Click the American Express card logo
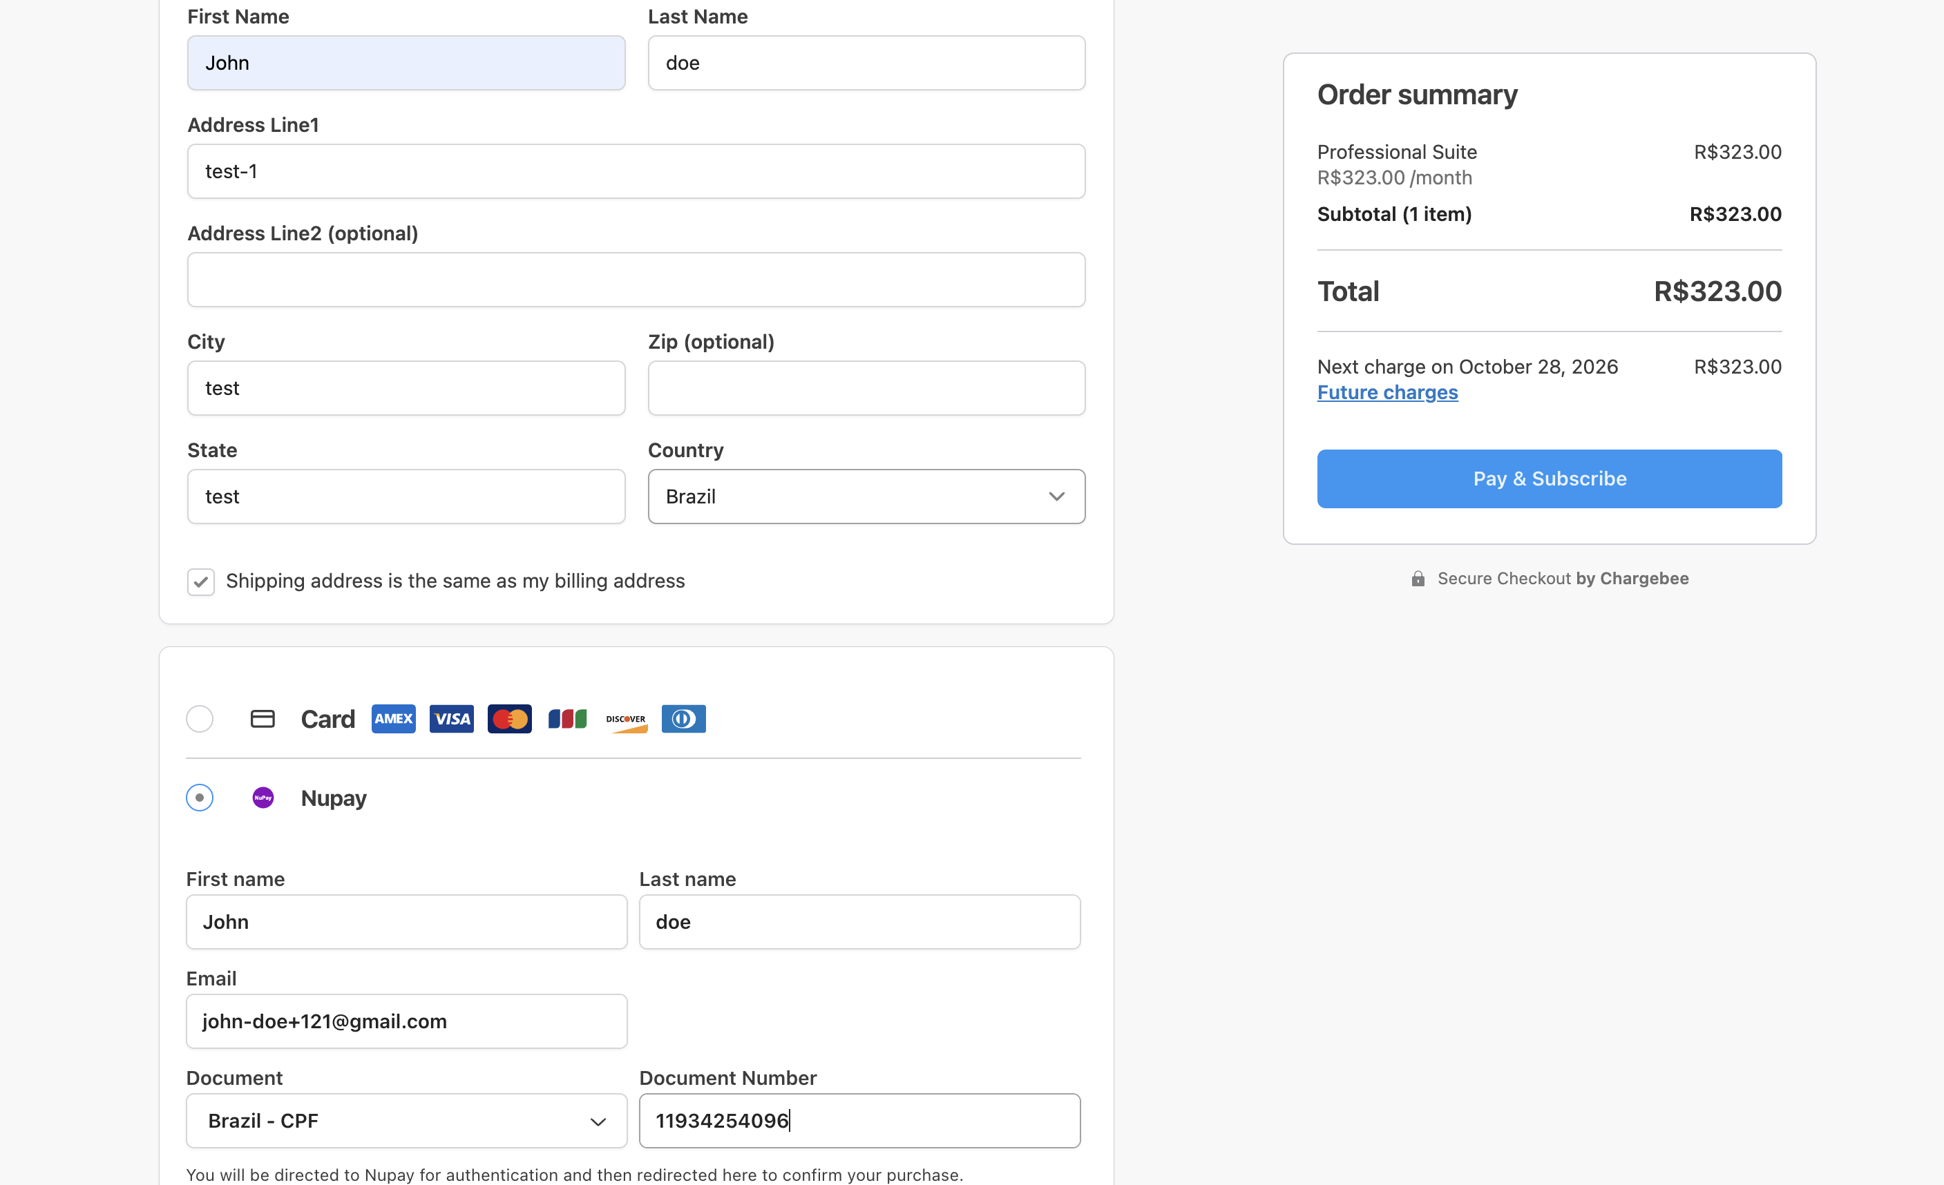 (393, 718)
